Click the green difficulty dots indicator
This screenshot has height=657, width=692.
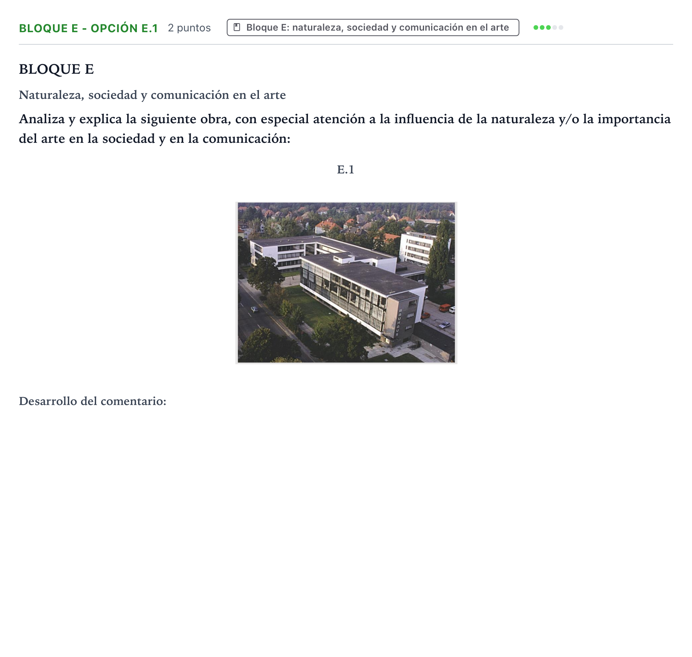pos(548,27)
